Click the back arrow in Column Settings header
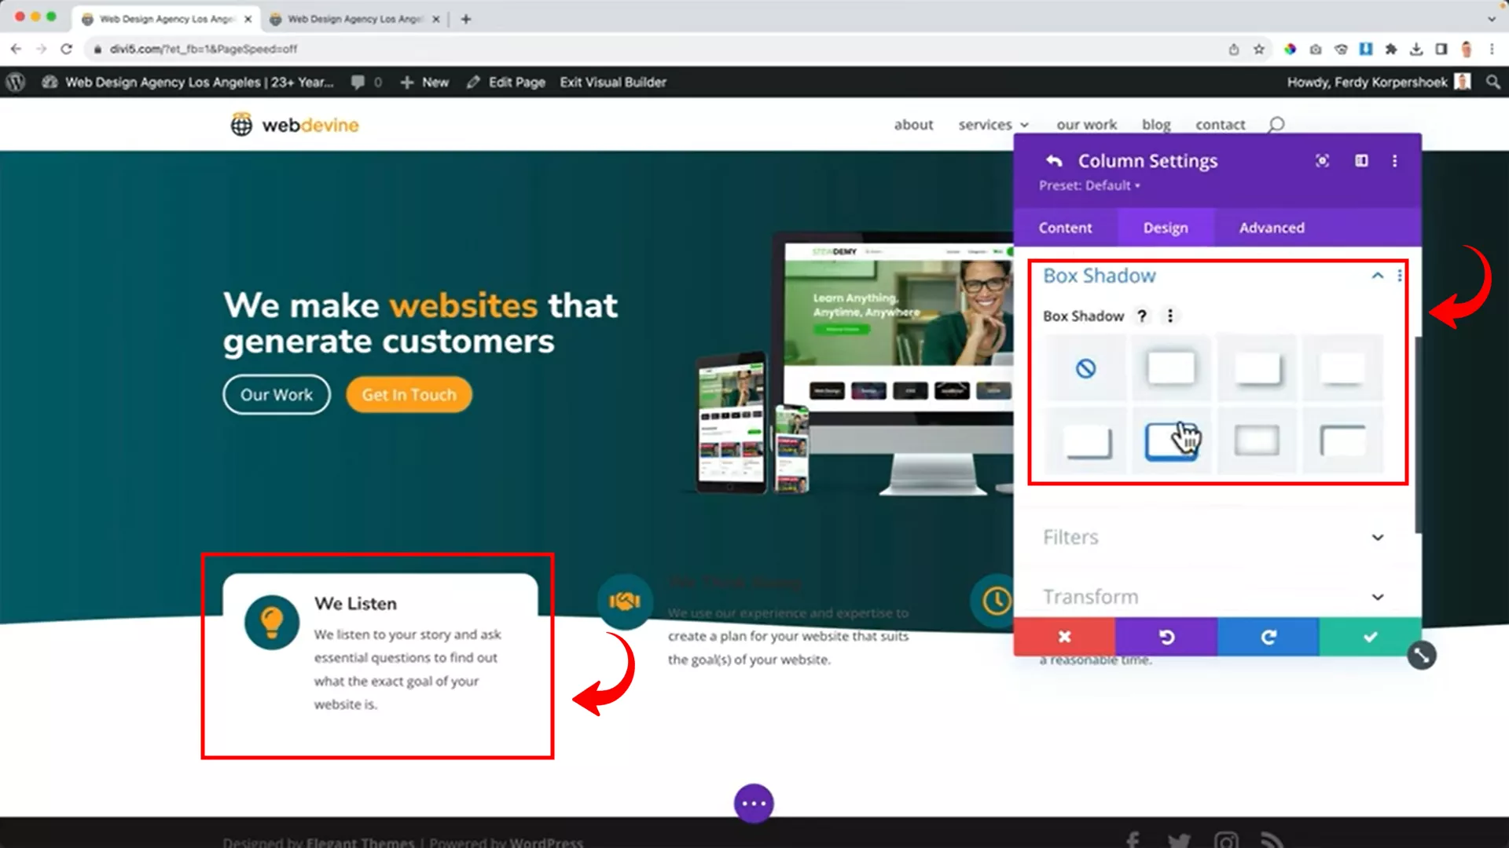The image size is (1509, 848). [1054, 161]
